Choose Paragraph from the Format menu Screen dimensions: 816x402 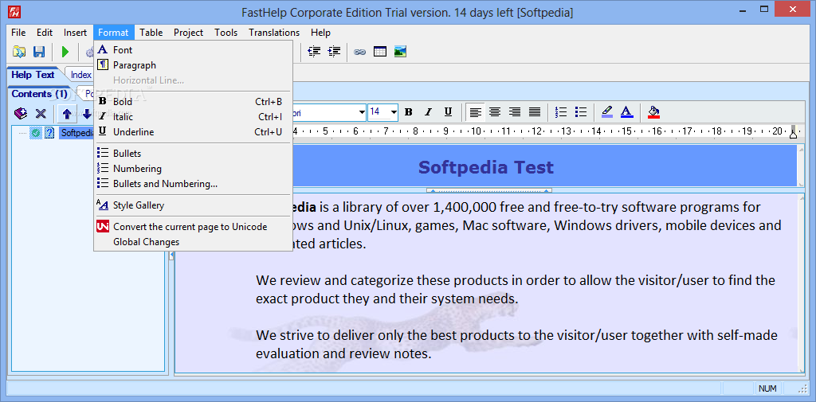pyautogui.click(x=193, y=65)
